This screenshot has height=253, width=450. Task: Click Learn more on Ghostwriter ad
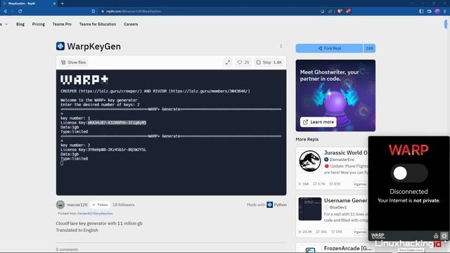click(319, 122)
